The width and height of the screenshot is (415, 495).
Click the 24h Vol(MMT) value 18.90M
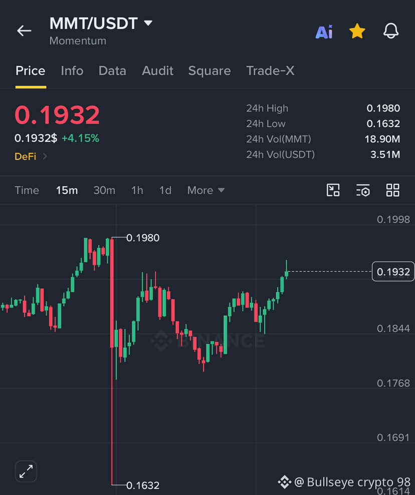click(382, 139)
